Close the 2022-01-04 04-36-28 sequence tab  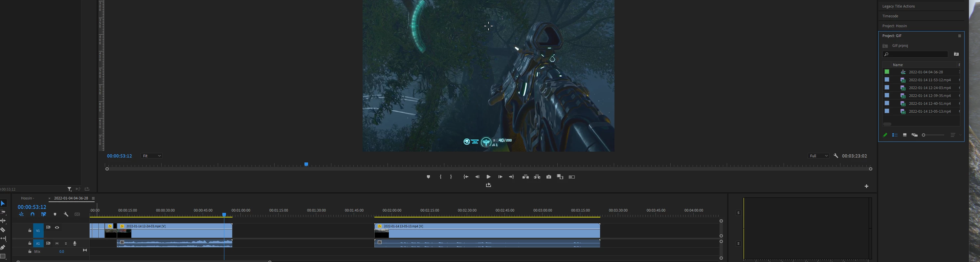[x=50, y=198]
